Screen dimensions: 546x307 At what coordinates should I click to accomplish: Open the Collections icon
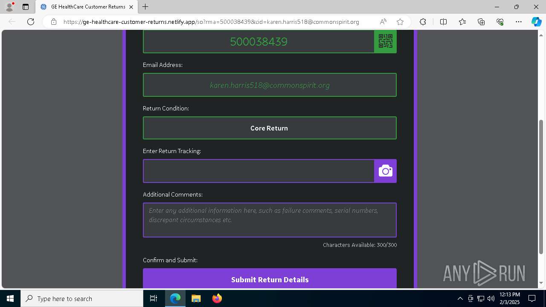coord(481,22)
